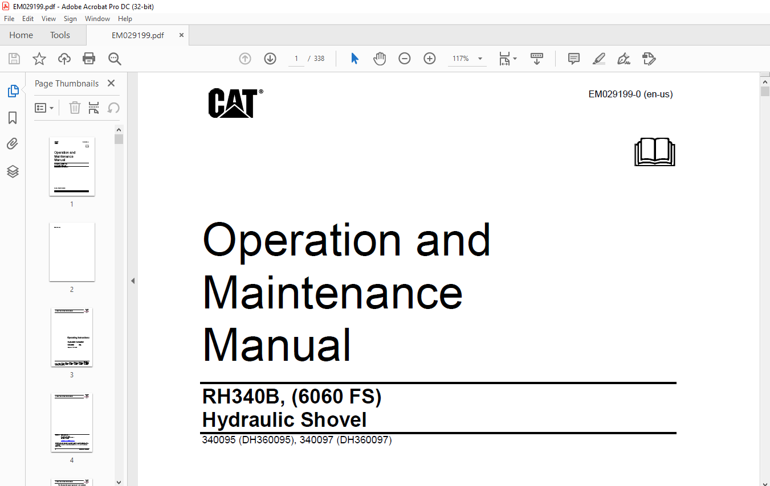Open the fit page options icon

(504, 59)
